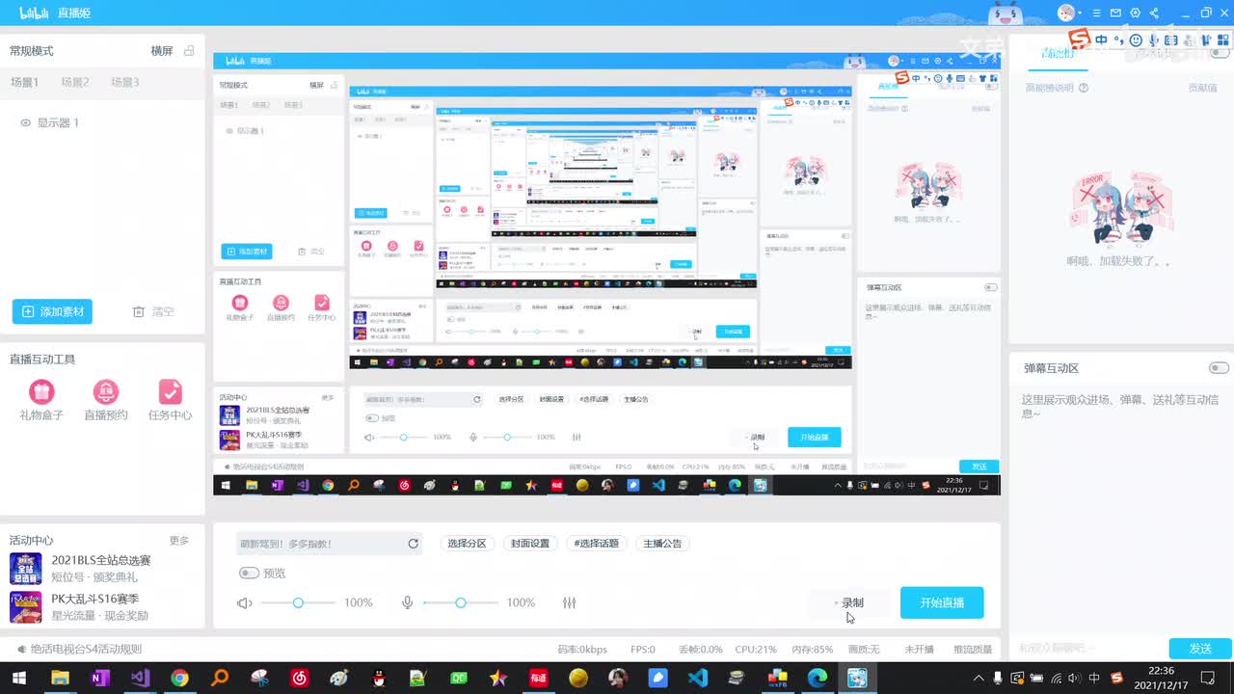Viewport: 1234px width, 694px height.
Task: Open 主播公告 announcement button
Action: [x=662, y=544]
